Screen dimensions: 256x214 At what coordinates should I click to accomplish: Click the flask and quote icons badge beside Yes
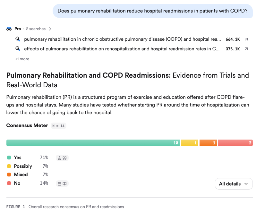(62, 158)
